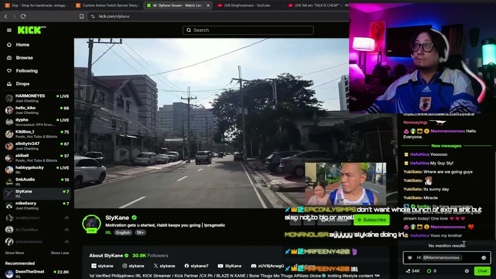Open SlyKane's Instagram link

pyautogui.click(x=133, y=266)
